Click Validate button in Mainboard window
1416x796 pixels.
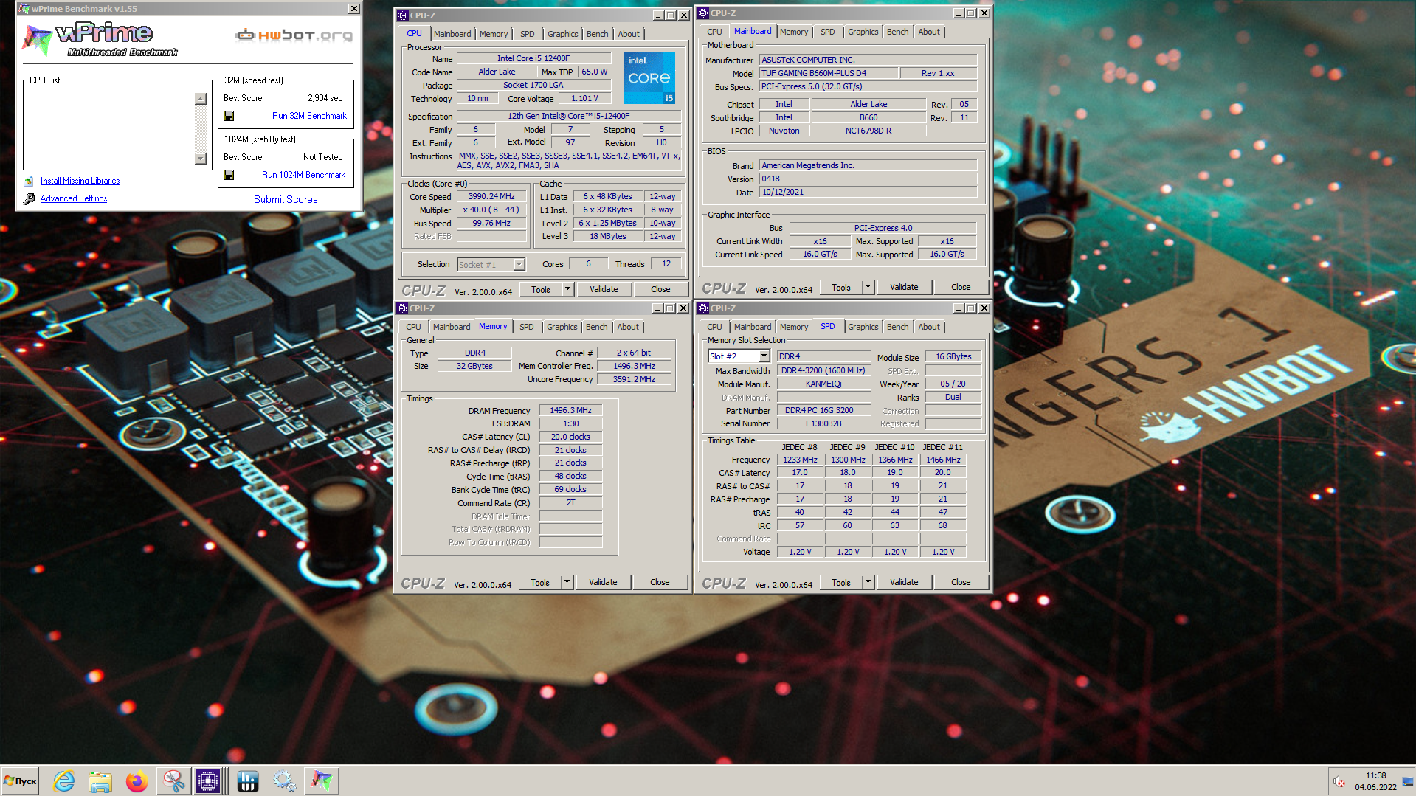pyautogui.click(x=904, y=287)
